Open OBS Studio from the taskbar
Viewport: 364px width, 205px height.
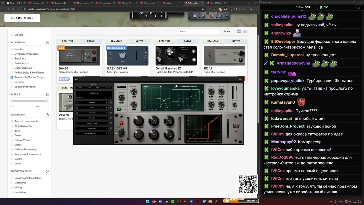179,202
